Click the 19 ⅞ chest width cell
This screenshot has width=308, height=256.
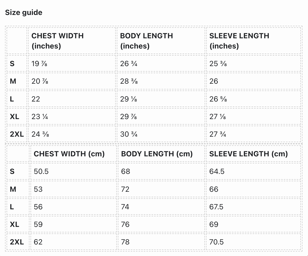pyautogui.click(x=39, y=63)
